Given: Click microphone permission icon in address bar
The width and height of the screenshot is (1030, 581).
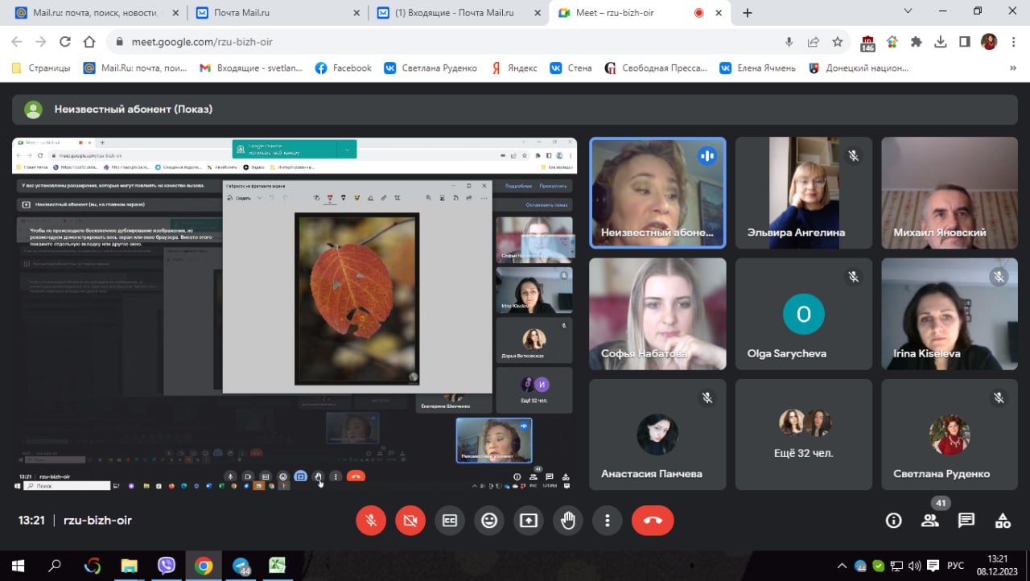Looking at the screenshot, I should [789, 42].
